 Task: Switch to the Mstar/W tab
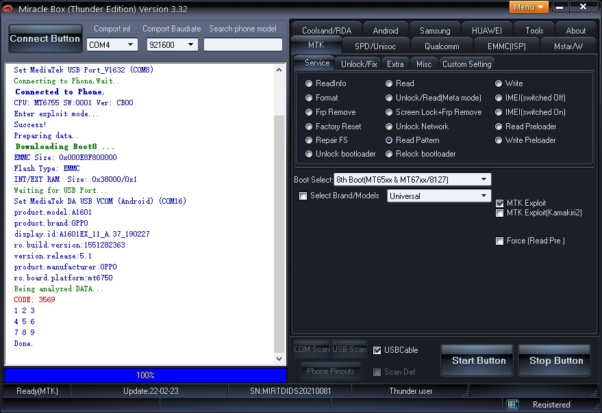[568, 46]
